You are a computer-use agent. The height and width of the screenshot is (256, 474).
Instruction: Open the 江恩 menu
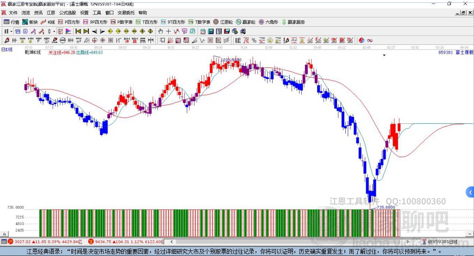51,12
